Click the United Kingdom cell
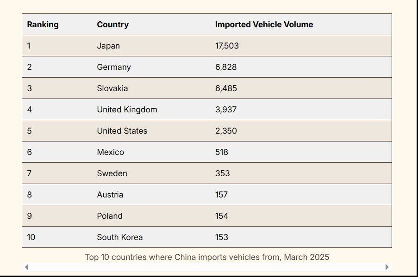Image resolution: width=418 pixels, height=277 pixels. point(127,110)
